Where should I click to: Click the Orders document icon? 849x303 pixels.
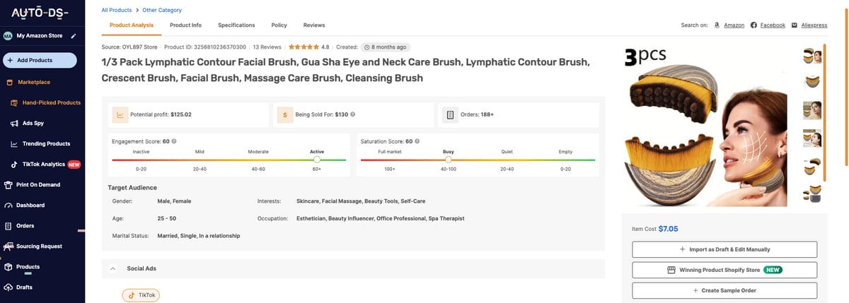click(x=450, y=114)
